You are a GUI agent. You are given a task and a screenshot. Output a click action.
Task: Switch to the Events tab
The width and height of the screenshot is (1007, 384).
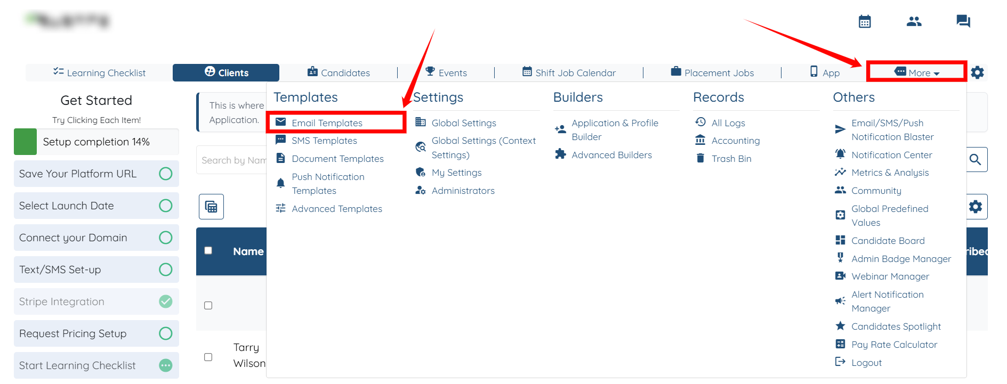446,72
